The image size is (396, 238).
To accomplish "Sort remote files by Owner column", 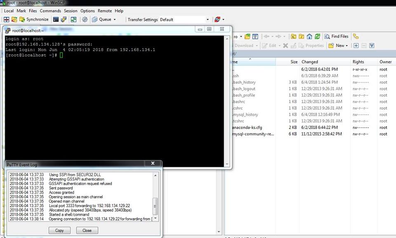I will coord(386,62).
